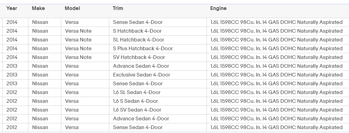Image resolution: width=349 pixels, height=133 pixels.
Task: Select the SL Hatchback 4-Door trim cell
Action: pos(139,40)
